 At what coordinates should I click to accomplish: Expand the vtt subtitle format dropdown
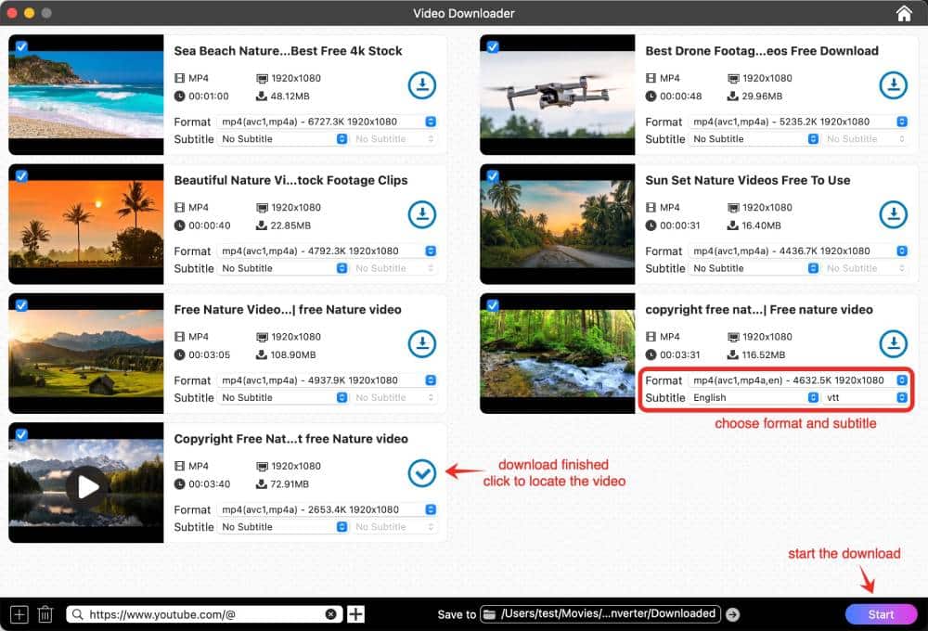(899, 397)
